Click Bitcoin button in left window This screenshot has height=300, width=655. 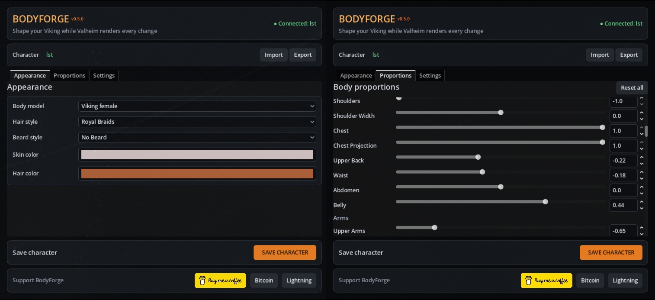(264, 281)
